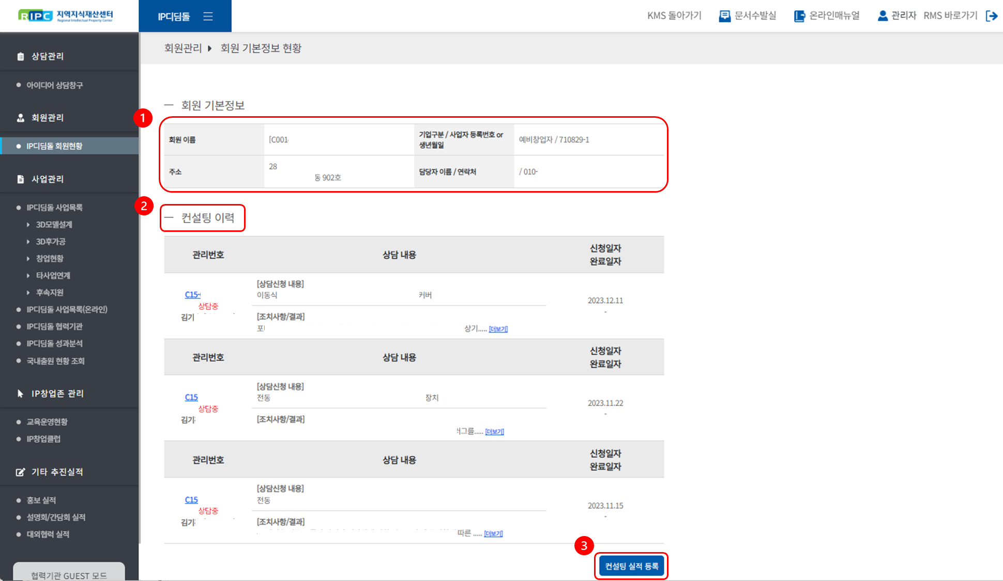Open 아이디어 상담창구 menu item
Viewport: 1003px width, 581px height.
click(x=54, y=85)
